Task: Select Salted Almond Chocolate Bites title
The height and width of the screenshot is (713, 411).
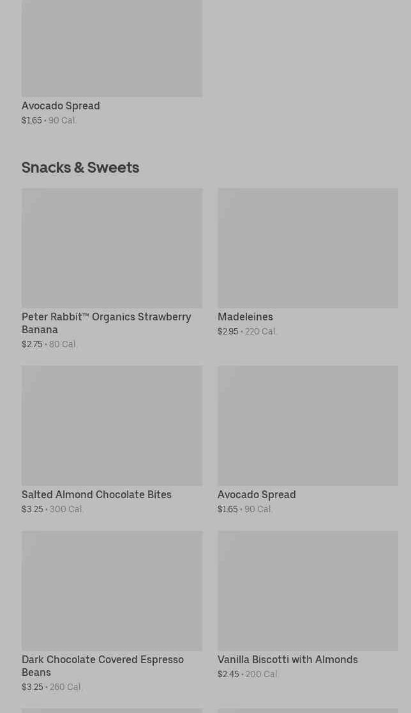Action: [x=96, y=495]
